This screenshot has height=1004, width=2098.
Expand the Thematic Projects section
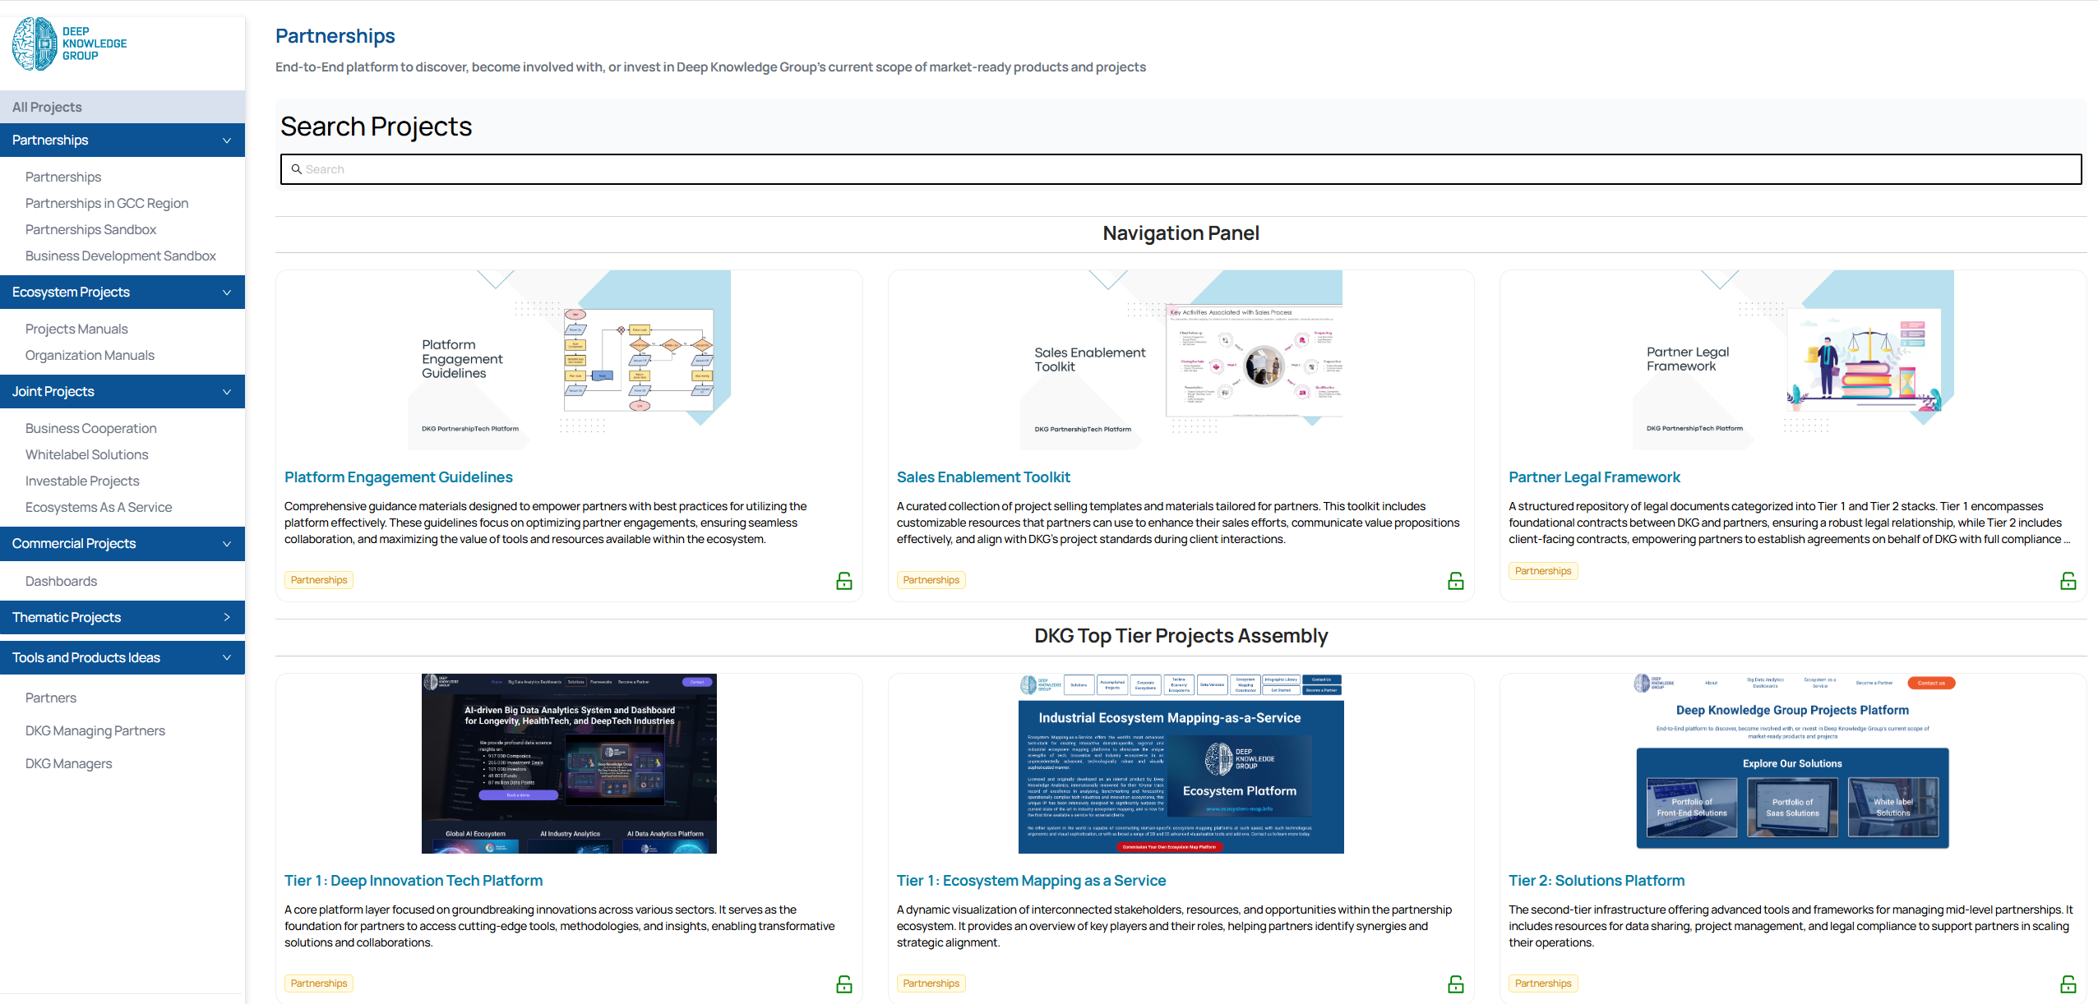click(x=227, y=617)
